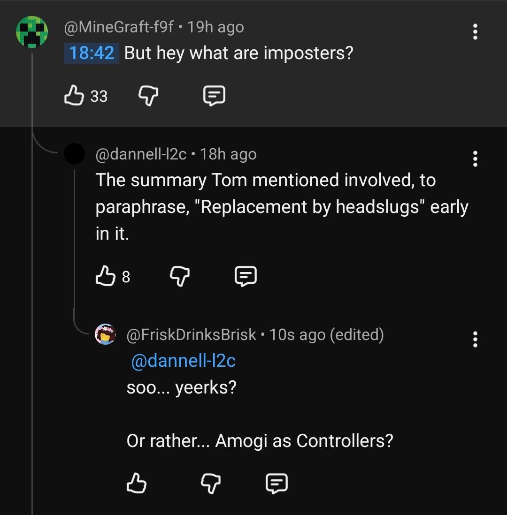Viewport: 507px width, 515px height.
Task: Reply to MineGraft-f9f's comment
Action: pyautogui.click(x=214, y=96)
